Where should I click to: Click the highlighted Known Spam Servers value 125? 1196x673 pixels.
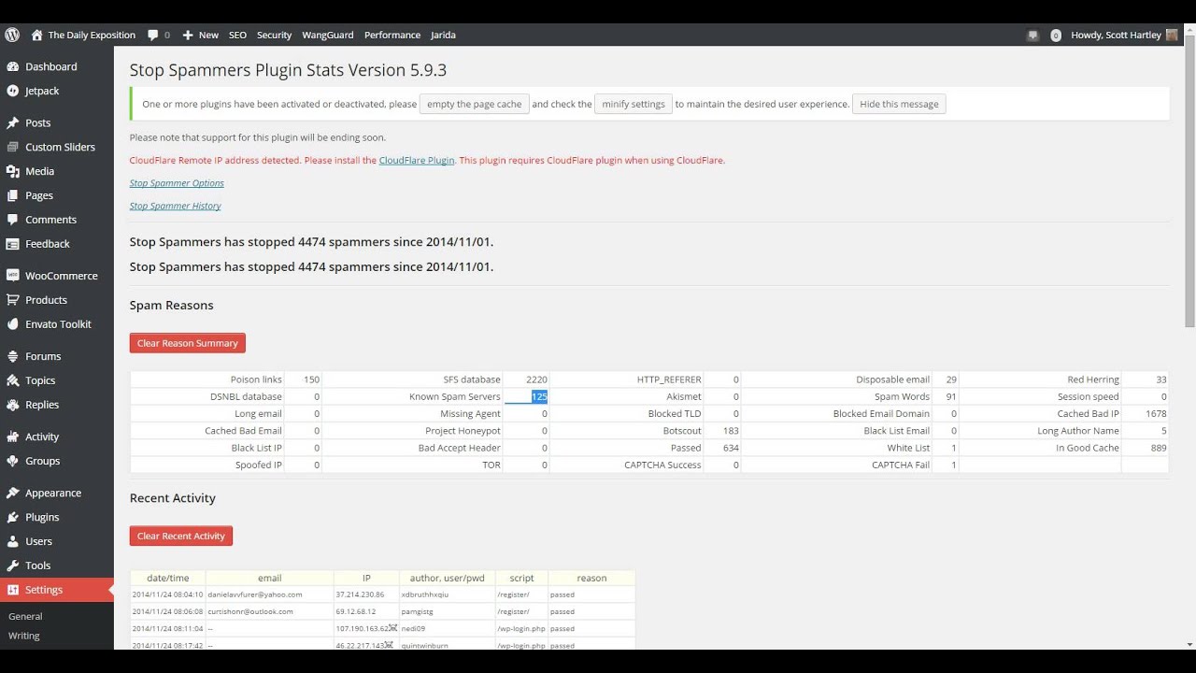point(539,396)
